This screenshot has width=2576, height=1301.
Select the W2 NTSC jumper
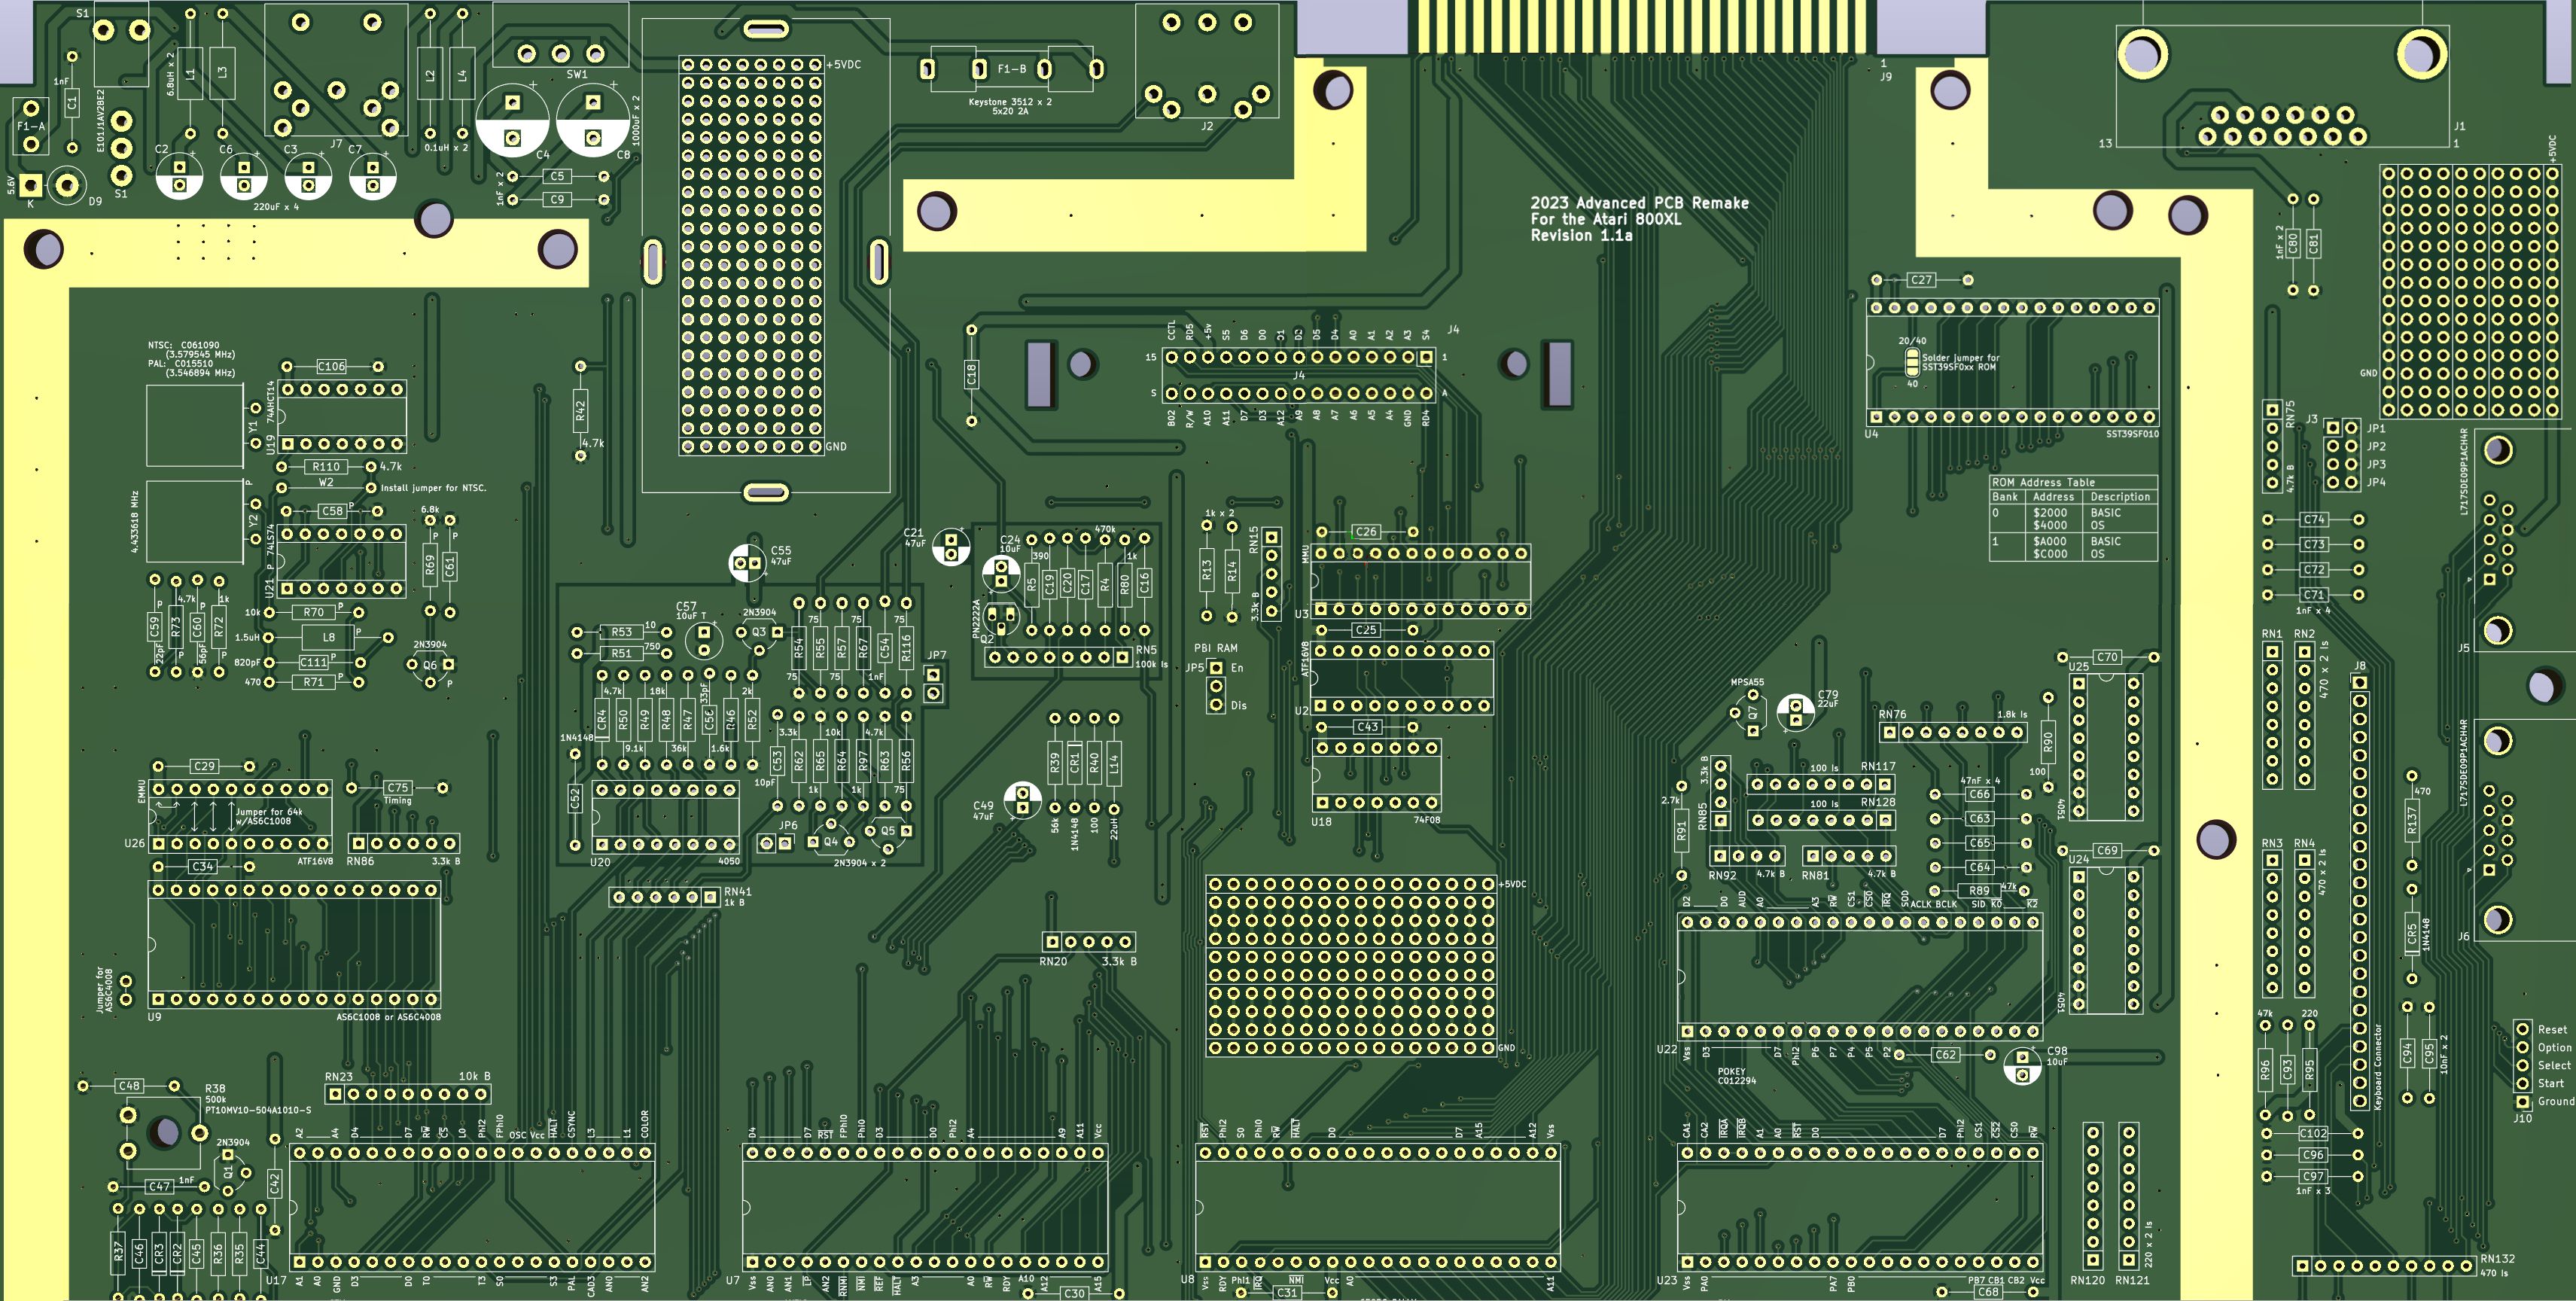point(327,487)
